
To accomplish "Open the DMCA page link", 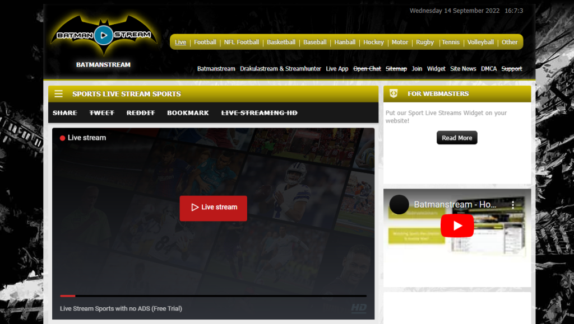I will [x=489, y=69].
